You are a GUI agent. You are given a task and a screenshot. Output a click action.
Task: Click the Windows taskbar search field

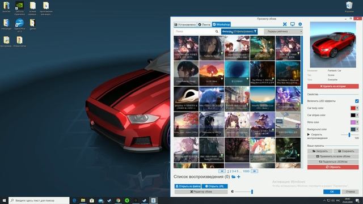point(39,200)
